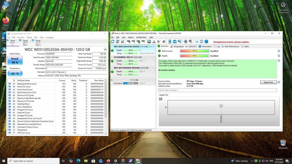The image size is (292, 164).
Task: Click the question mark Help icon in Sentinel toolbar
Action: [x=201, y=42]
